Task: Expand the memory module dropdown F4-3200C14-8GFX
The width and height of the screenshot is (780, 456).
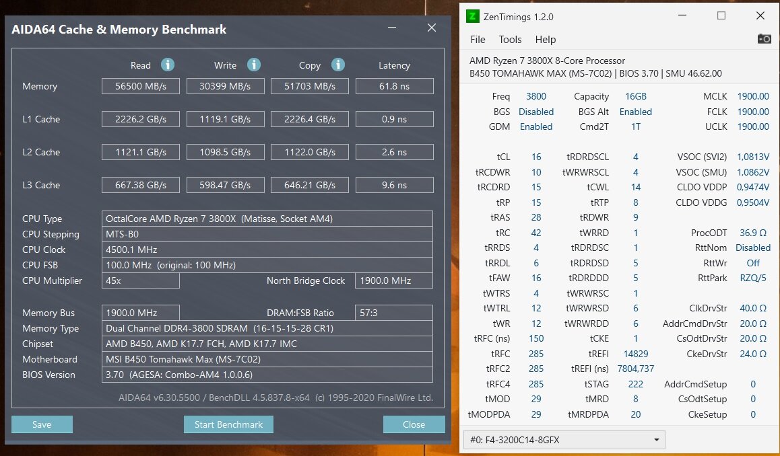Action: (x=564, y=440)
